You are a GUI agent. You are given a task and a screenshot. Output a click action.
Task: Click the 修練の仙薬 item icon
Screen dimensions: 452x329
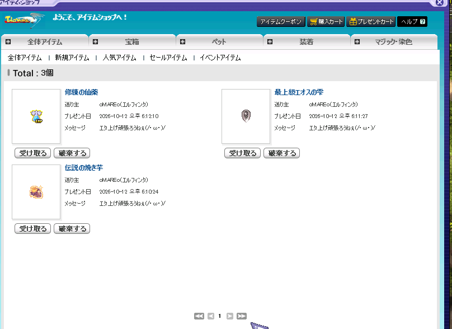[x=36, y=116]
